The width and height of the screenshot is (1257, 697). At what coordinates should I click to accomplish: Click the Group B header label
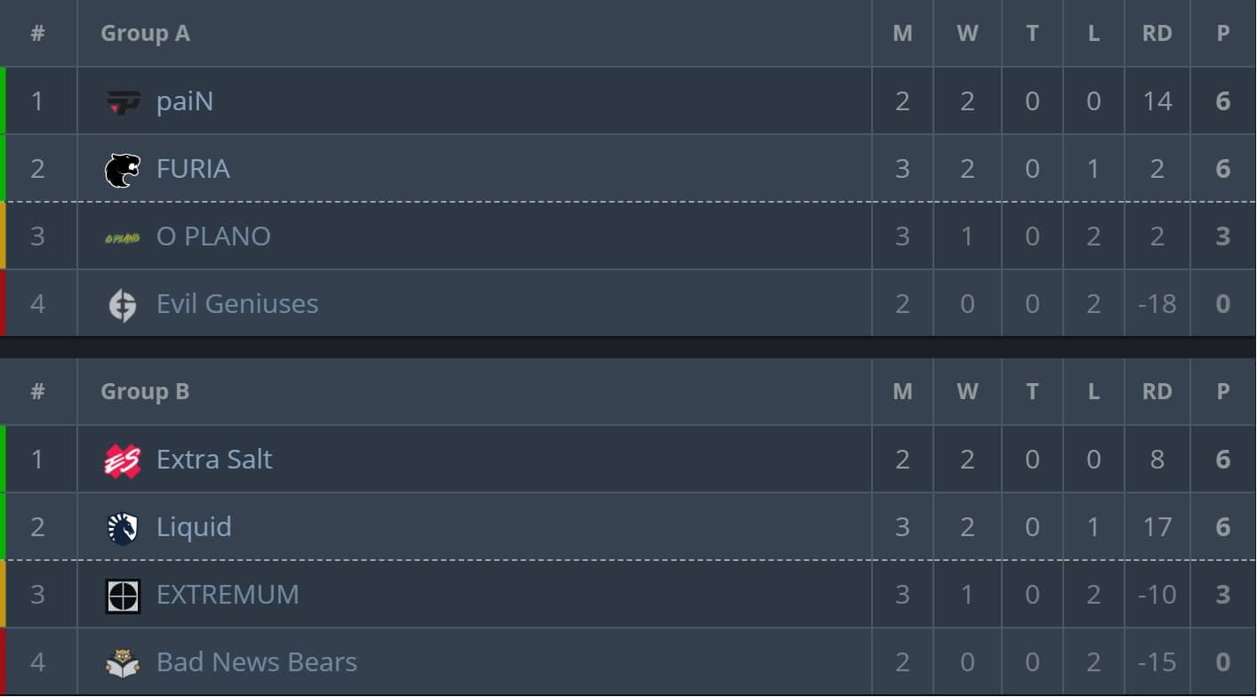145,391
